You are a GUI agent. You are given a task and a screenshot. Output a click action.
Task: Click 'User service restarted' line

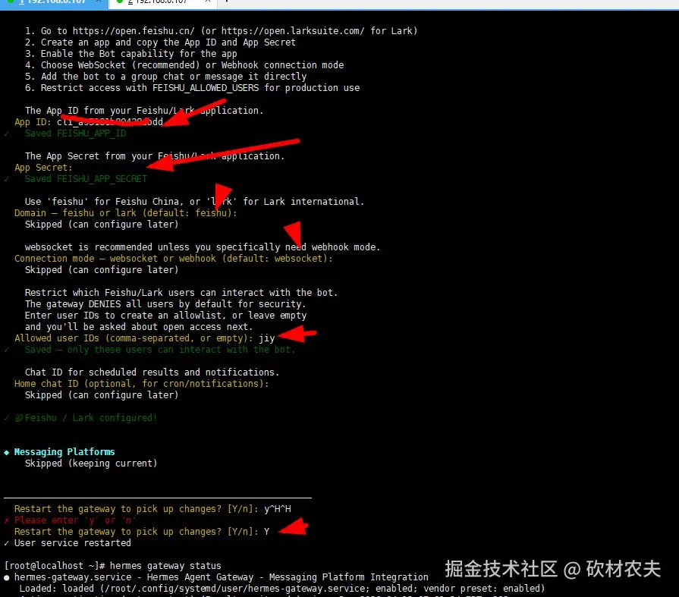pos(72,543)
